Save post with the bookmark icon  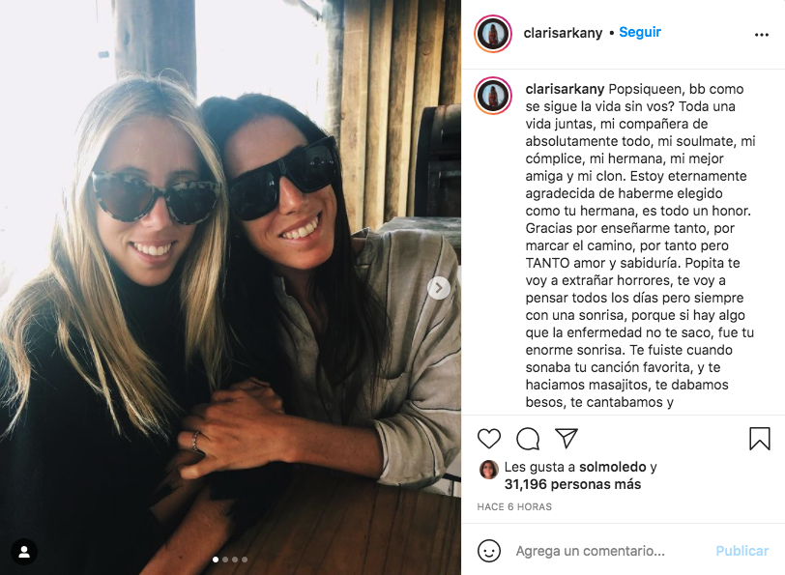pos(760,439)
